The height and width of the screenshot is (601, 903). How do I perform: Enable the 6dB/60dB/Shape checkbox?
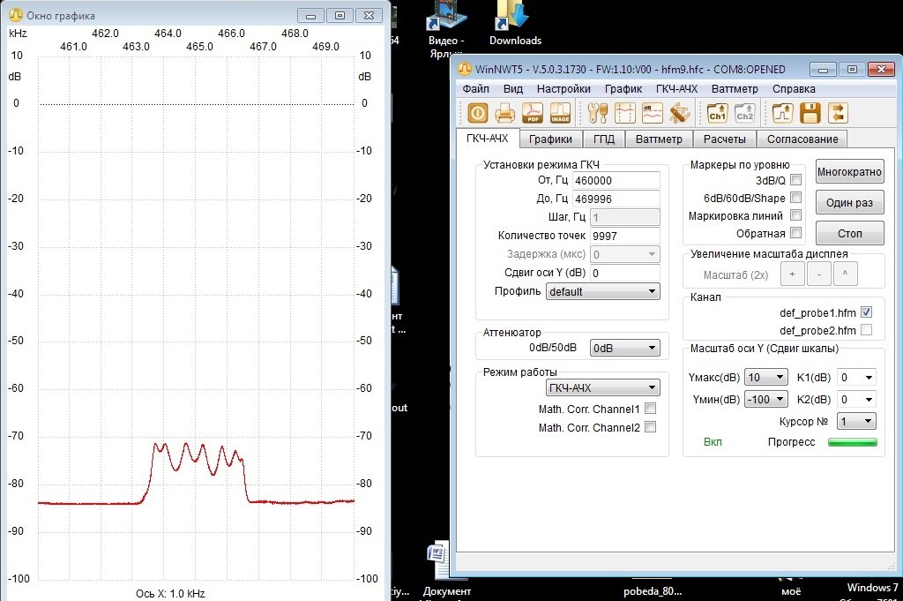coord(796,198)
